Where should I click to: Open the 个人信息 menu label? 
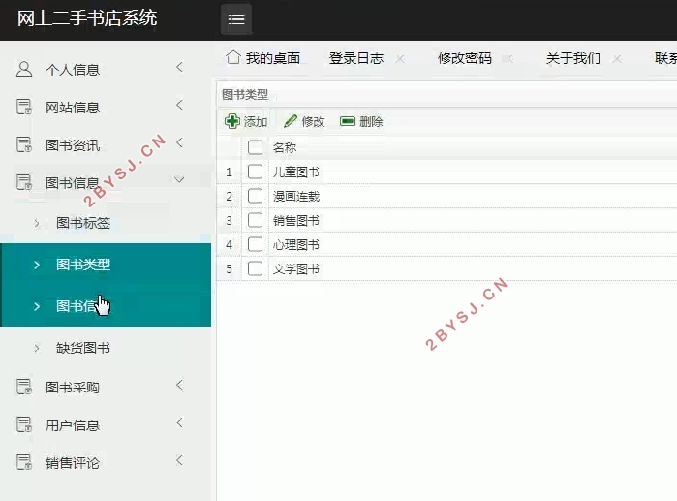[73, 70]
